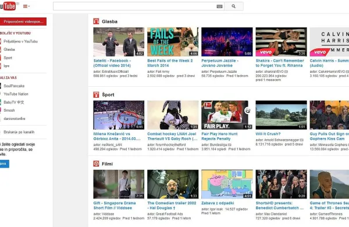Viewport: 349px width, 227px height.
Task: Open title Sateliti - Facebook (Official video 2014)
Action: click(x=112, y=63)
